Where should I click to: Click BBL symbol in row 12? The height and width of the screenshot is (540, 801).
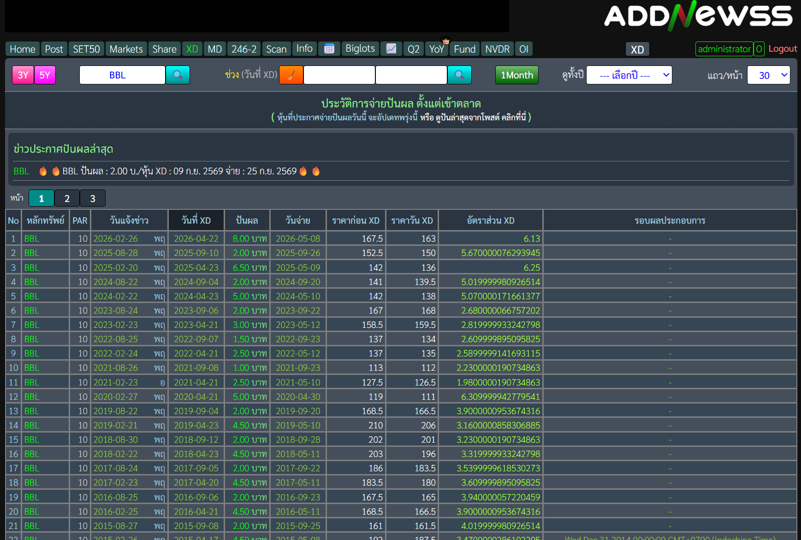point(32,397)
